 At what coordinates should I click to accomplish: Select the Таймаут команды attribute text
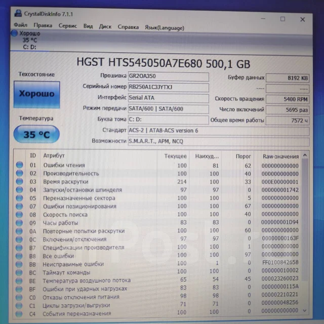tap(66, 272)
